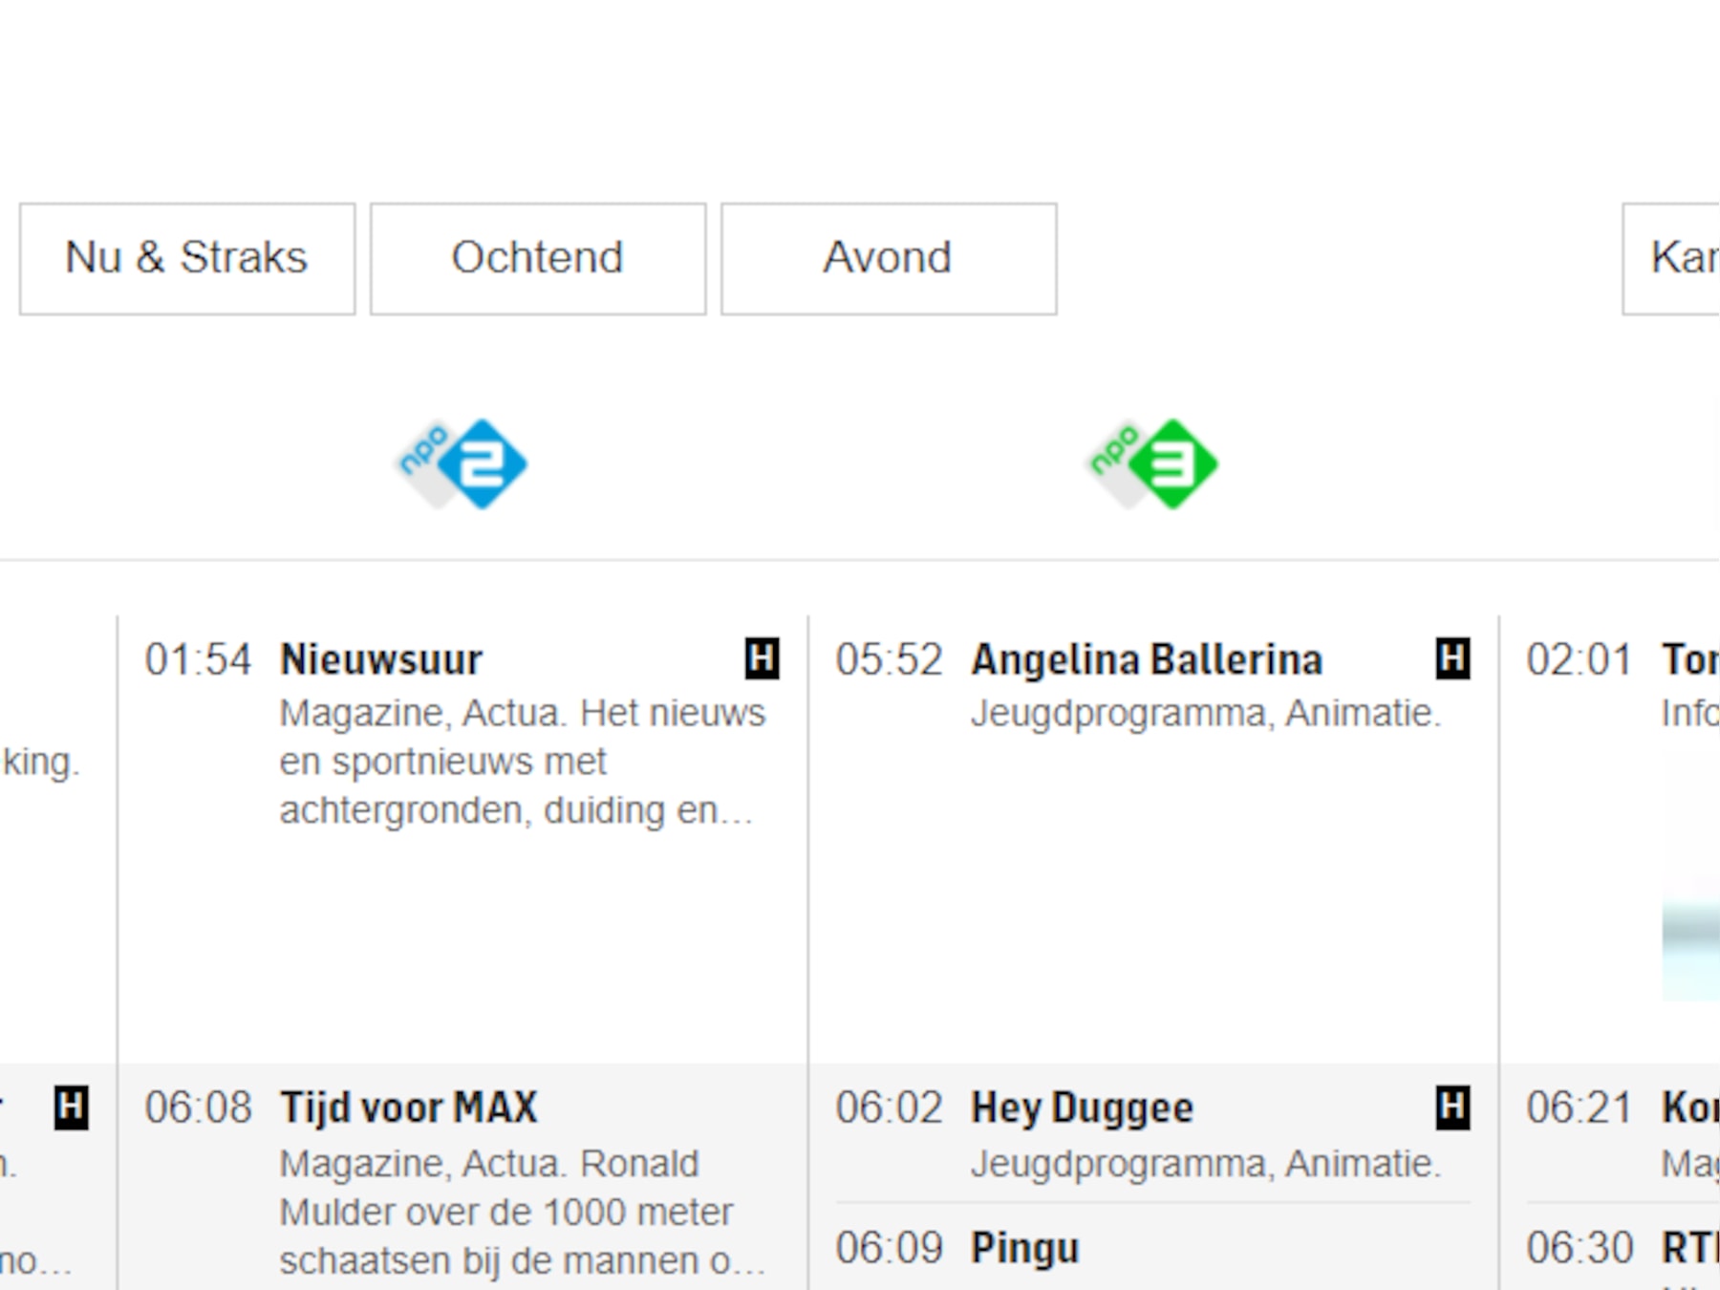Click the 06:30 RTL programme entry

click(x=1623, y=1248)
